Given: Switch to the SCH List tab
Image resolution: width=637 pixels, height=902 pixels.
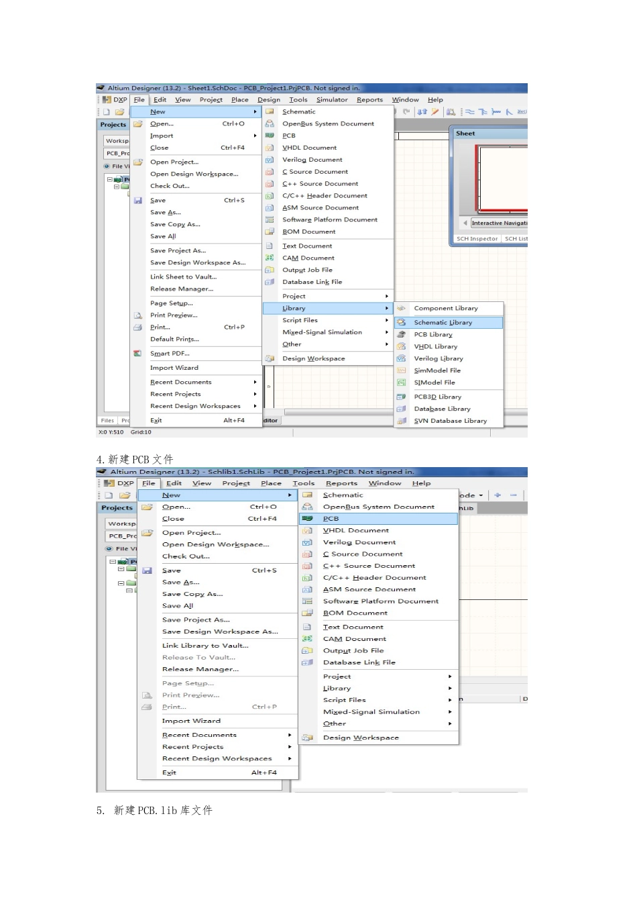Looking at the screenshot, I should 516,239.
